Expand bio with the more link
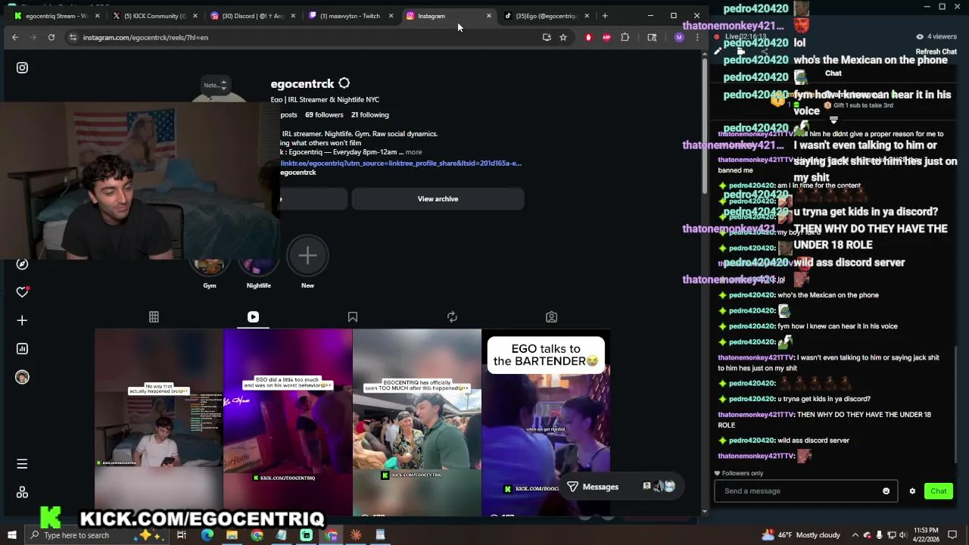Viewport: 969px width, 545px height. [413, 152]
